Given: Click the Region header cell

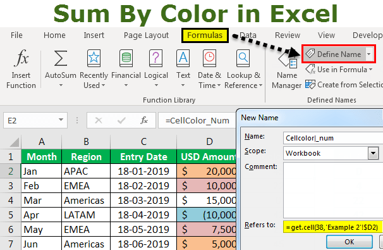Looking at the screenshot, I should 86,156.
